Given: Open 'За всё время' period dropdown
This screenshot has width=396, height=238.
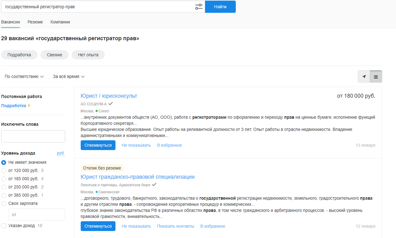Looking at the screenshot, I should click(69, 76).
